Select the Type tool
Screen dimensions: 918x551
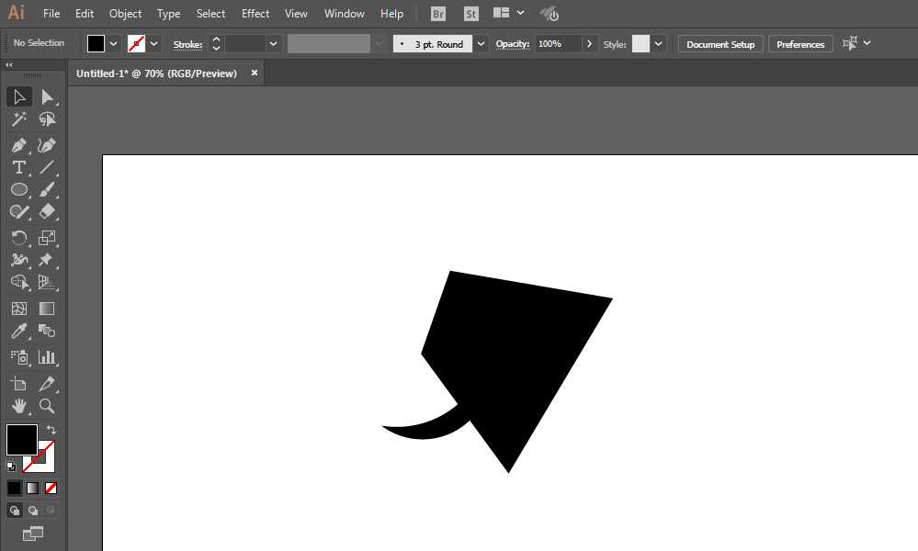18,168
